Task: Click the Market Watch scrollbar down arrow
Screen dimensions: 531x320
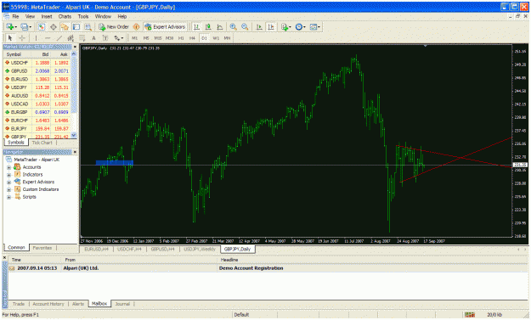Action: click(74, 135)
